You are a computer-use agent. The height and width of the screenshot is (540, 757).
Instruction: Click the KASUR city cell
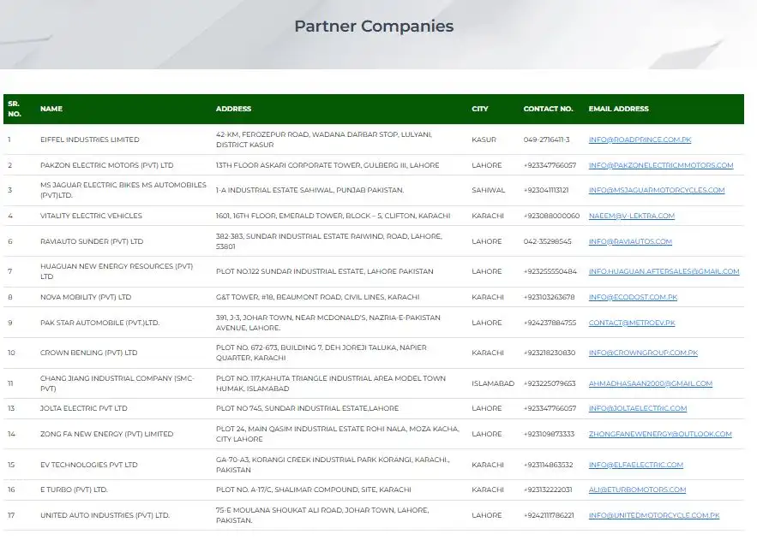[484, 139]
